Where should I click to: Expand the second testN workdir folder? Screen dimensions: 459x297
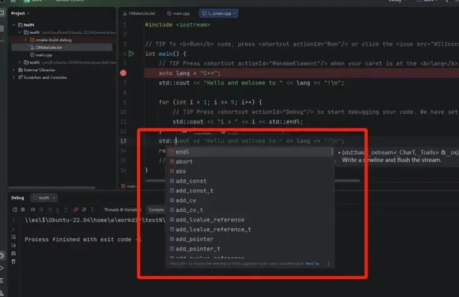point(19,62)
